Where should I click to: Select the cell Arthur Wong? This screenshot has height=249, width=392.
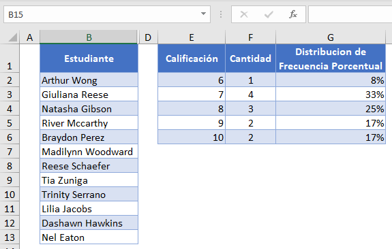[x=89, y=80]
